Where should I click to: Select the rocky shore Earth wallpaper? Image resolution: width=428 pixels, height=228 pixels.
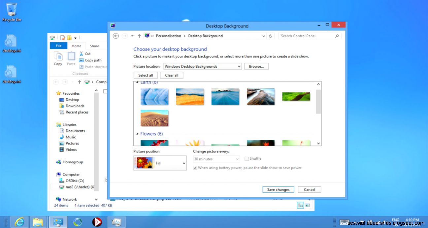pos(261,97)
